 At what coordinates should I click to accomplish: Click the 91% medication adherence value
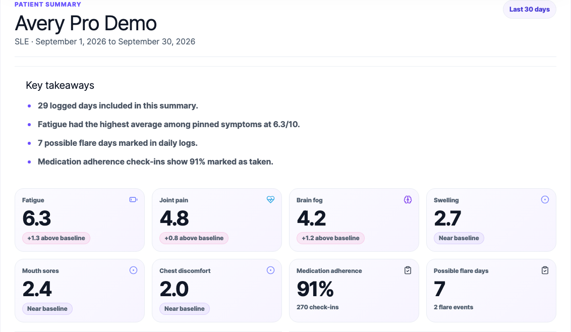point(315,289)
